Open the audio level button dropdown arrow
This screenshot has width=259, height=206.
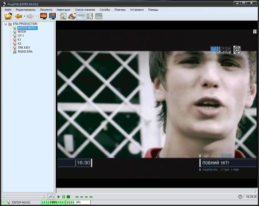pos(54,197)
